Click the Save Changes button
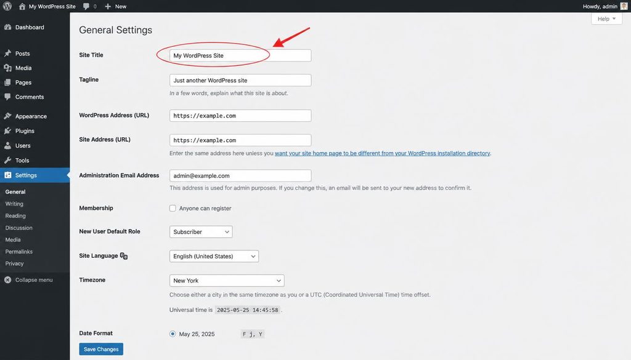This screenshot has height=360, width=631. click(x=101, y=349)
